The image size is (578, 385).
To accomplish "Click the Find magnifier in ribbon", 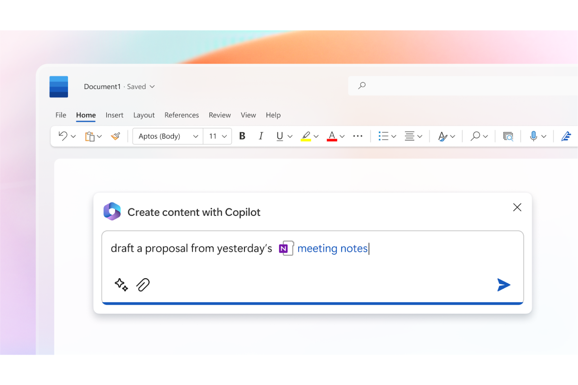I will [475, 136].
